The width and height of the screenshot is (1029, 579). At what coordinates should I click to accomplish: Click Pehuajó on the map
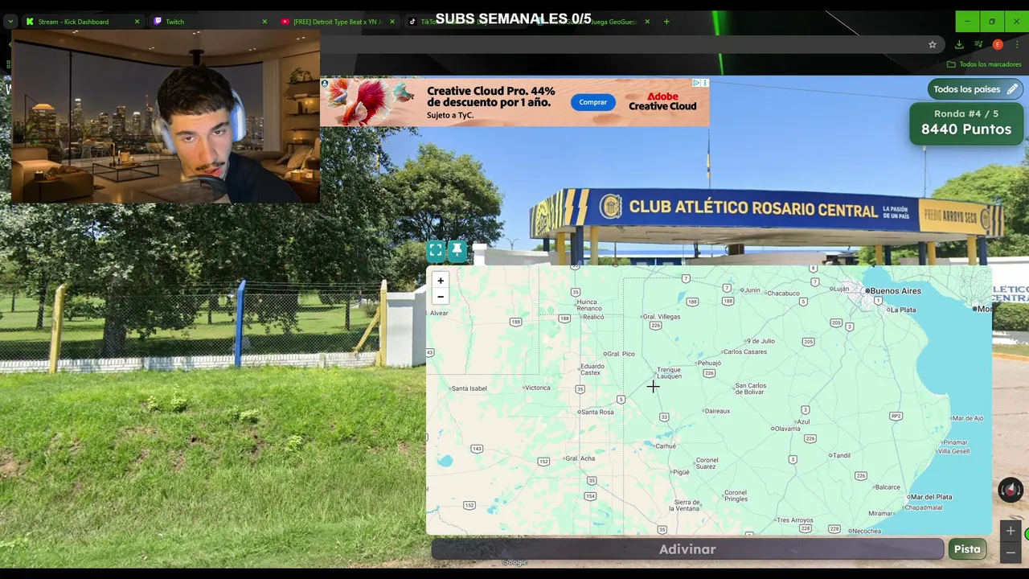[x=707, y=363]
